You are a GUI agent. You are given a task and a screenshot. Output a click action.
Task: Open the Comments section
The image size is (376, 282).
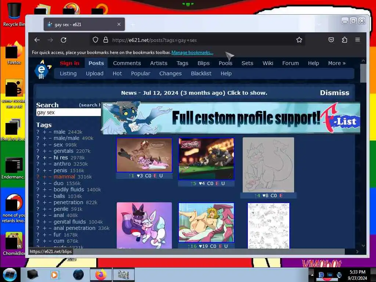pos(127,63)
